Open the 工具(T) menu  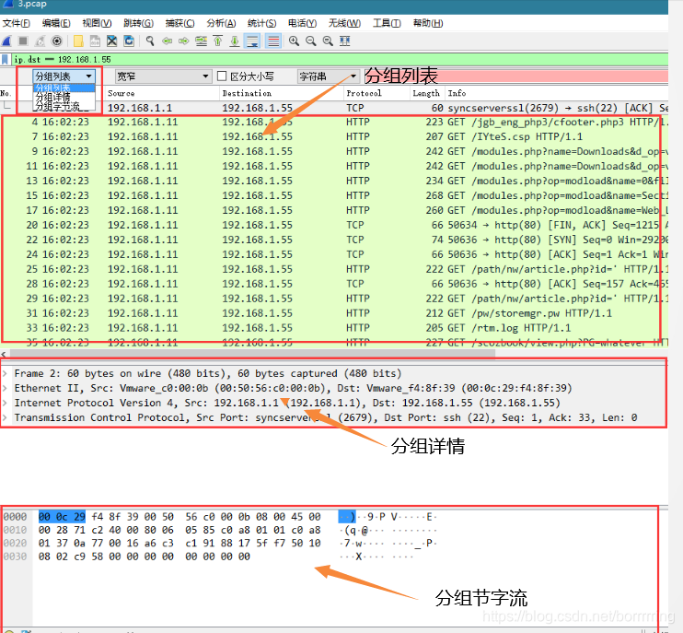387,23
